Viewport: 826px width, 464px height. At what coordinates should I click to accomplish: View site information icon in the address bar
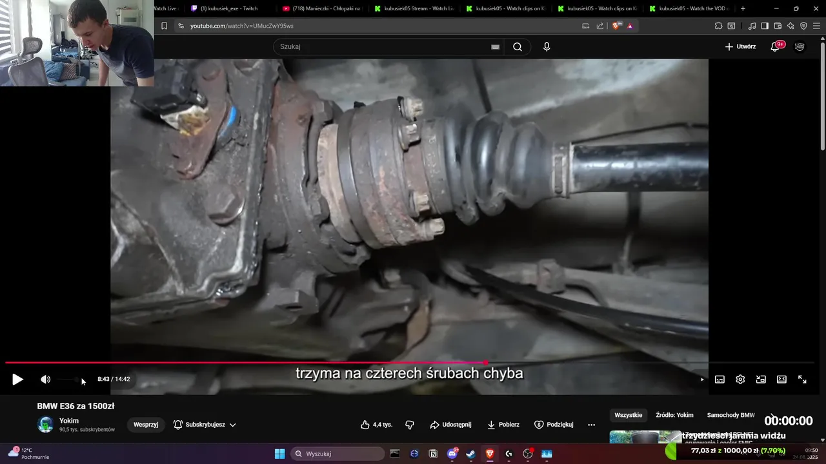click(x=181, y=26)
